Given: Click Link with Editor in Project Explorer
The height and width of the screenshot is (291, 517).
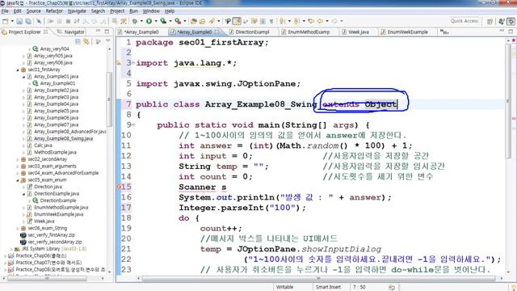Looking at the screenshot, I should [86, 42].
